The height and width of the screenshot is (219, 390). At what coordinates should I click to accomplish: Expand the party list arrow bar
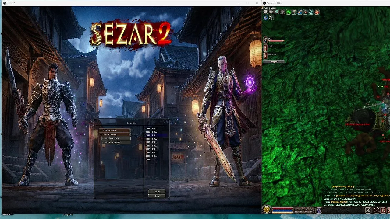[274, 62]
